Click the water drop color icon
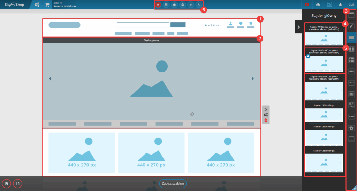This screenshot has height=191, width=357. (x=340, y=5)
